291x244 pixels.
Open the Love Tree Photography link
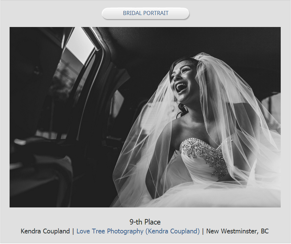point(138,231)
